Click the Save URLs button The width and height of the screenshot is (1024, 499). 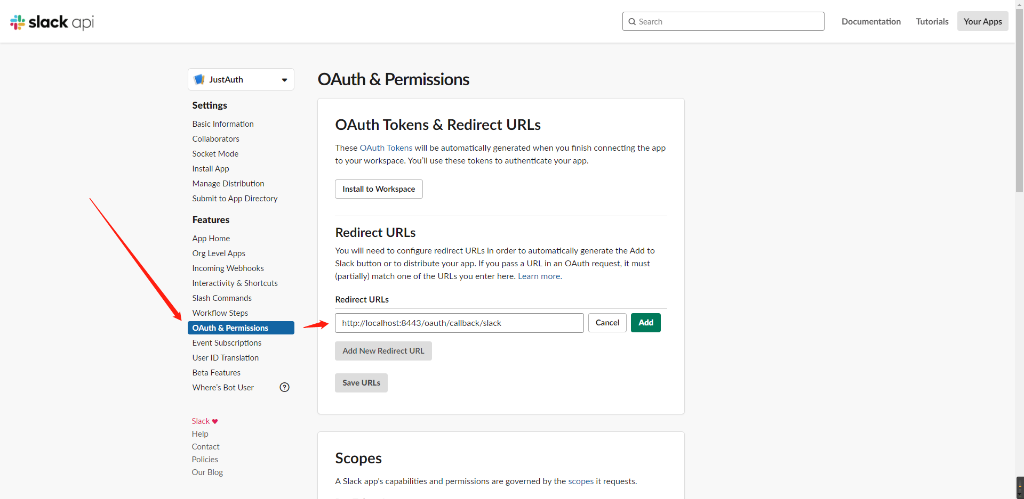pos(361,383)
